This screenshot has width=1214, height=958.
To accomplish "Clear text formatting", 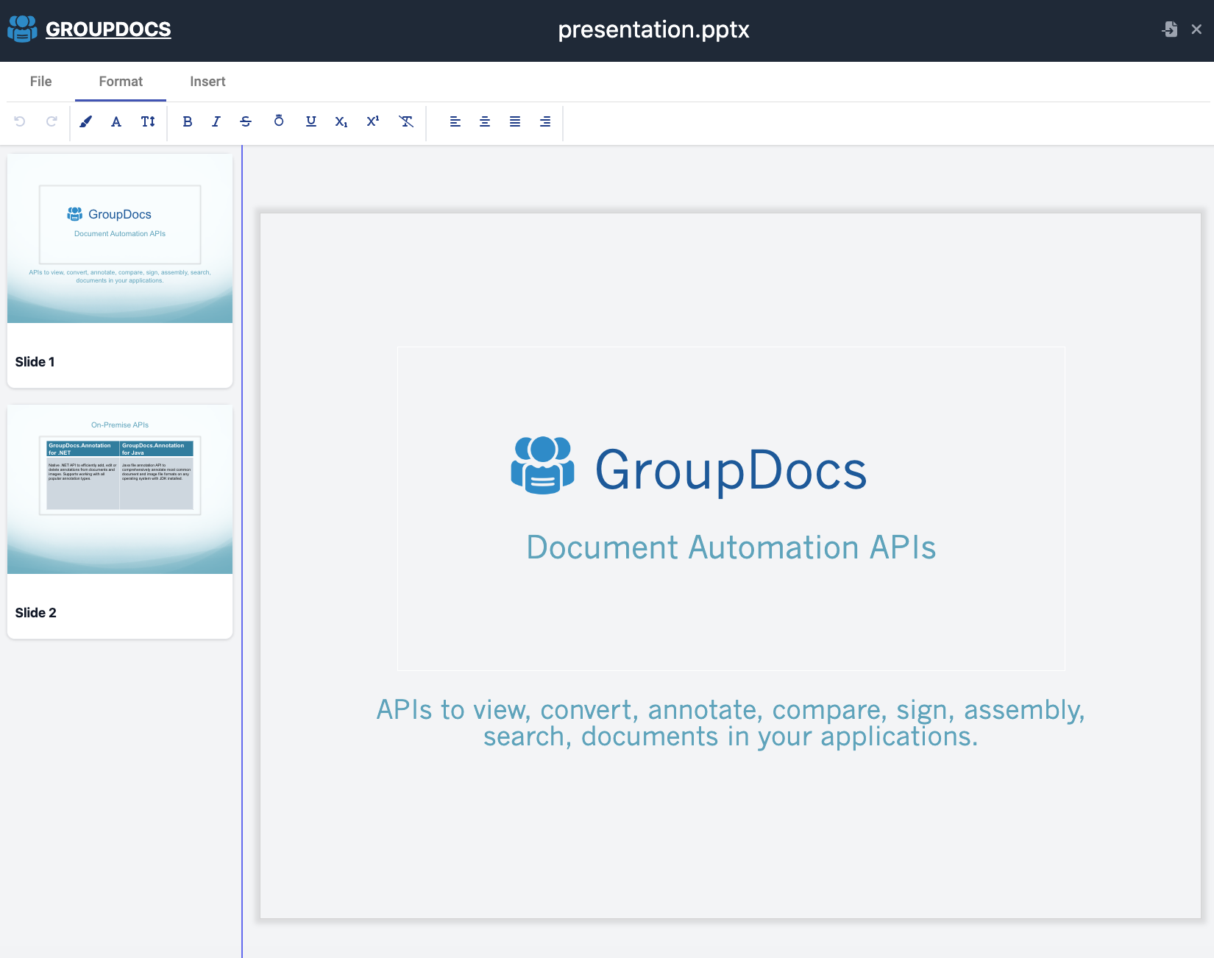I will (x=406, y=121).
